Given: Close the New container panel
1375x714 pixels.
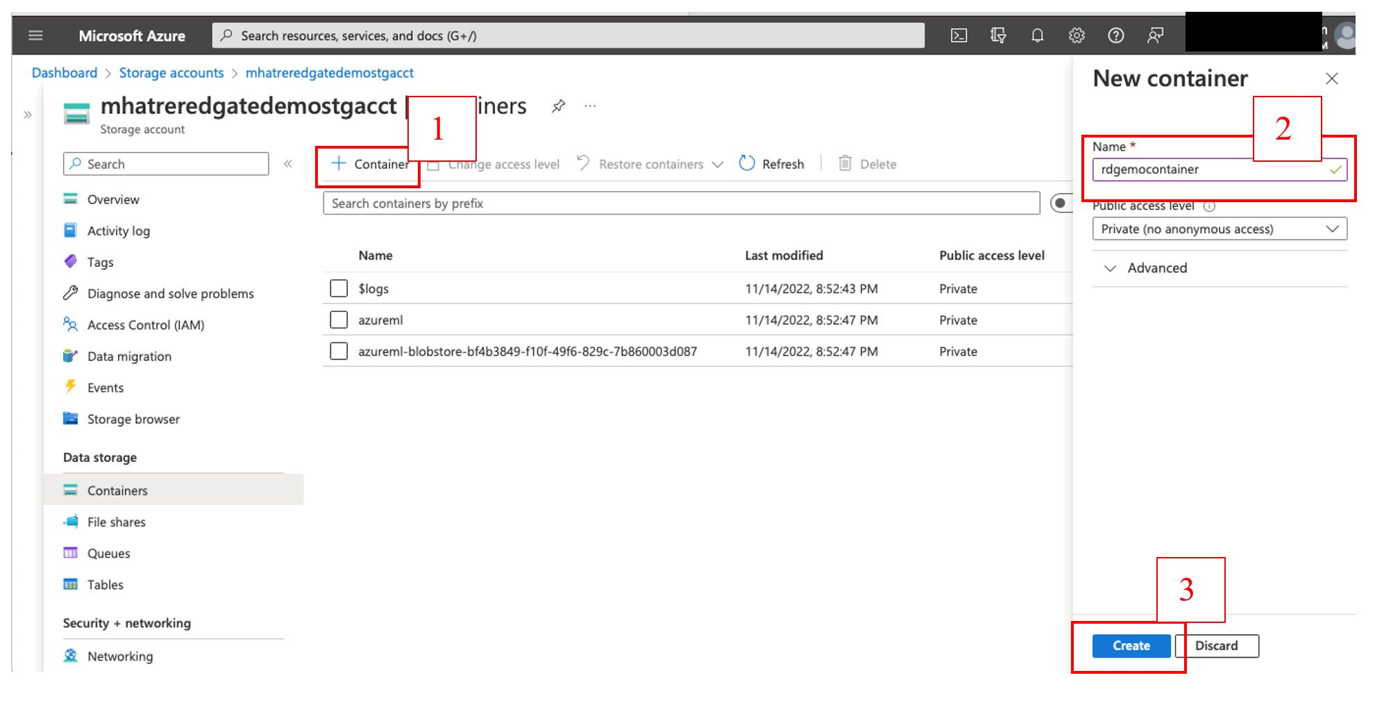Looking at the screenshot, I should tap(1331, 78).
